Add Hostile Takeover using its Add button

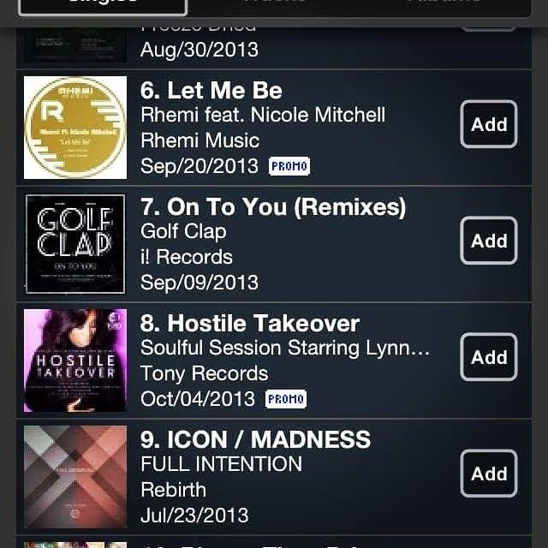[489, 357]
